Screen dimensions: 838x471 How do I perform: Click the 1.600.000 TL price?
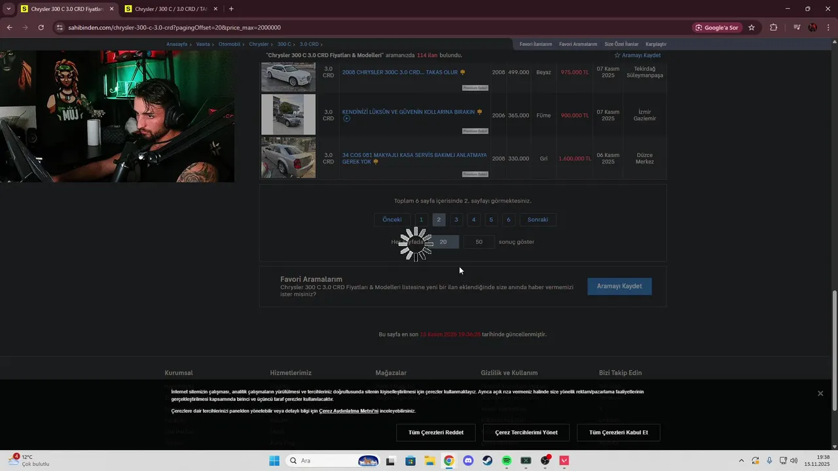[x=575, y=158]
